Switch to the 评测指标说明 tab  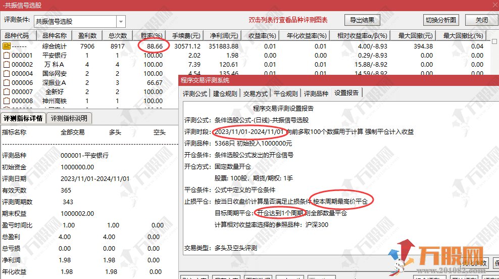click(x=69, y=118)
